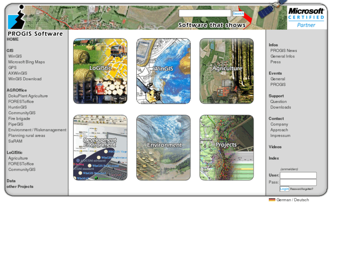Open FORESToffice under AGROffice

tap(21, 101)
